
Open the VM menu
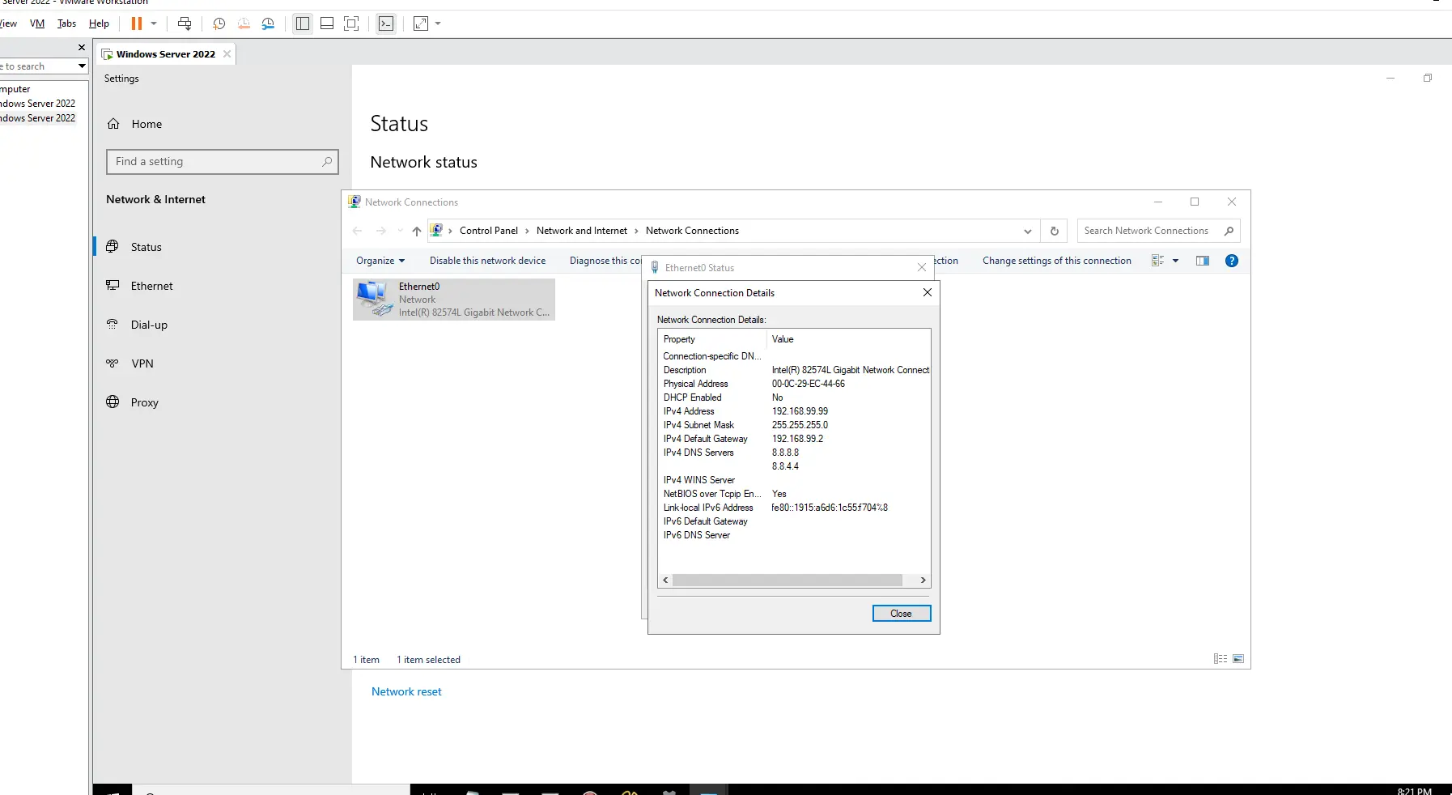37,23
